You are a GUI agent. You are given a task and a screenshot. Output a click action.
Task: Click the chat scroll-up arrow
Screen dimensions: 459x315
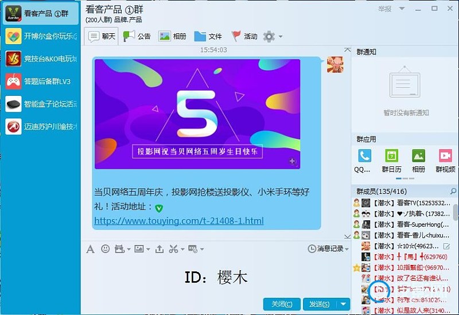(347, 50)
